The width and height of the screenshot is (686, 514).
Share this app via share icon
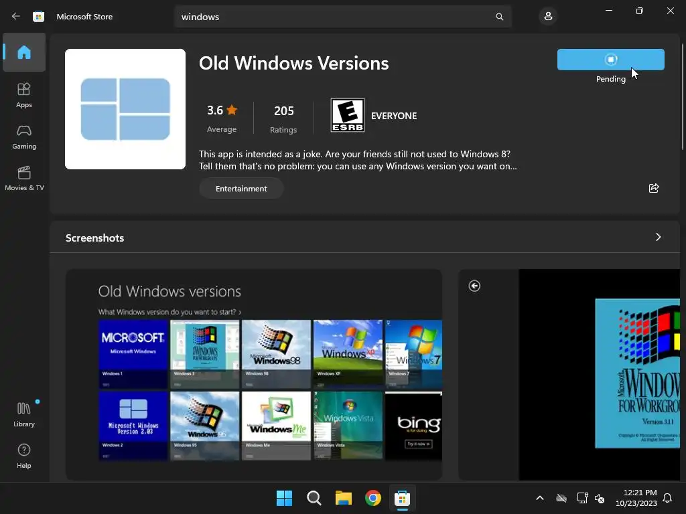point(654,188)
